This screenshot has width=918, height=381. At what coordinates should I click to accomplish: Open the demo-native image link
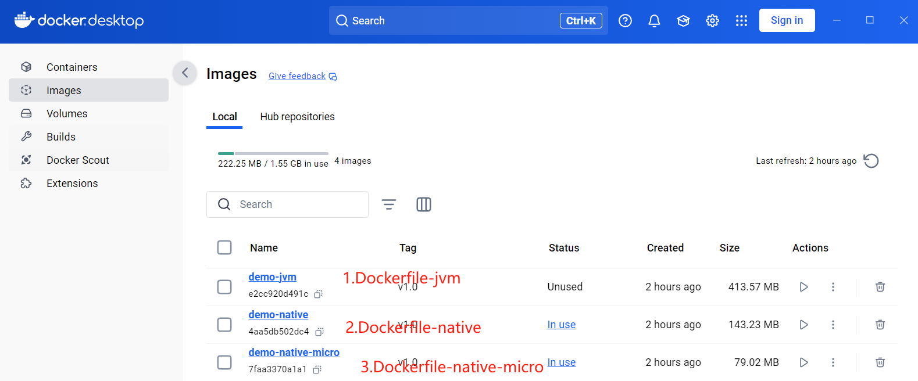(x=278, y=315)
